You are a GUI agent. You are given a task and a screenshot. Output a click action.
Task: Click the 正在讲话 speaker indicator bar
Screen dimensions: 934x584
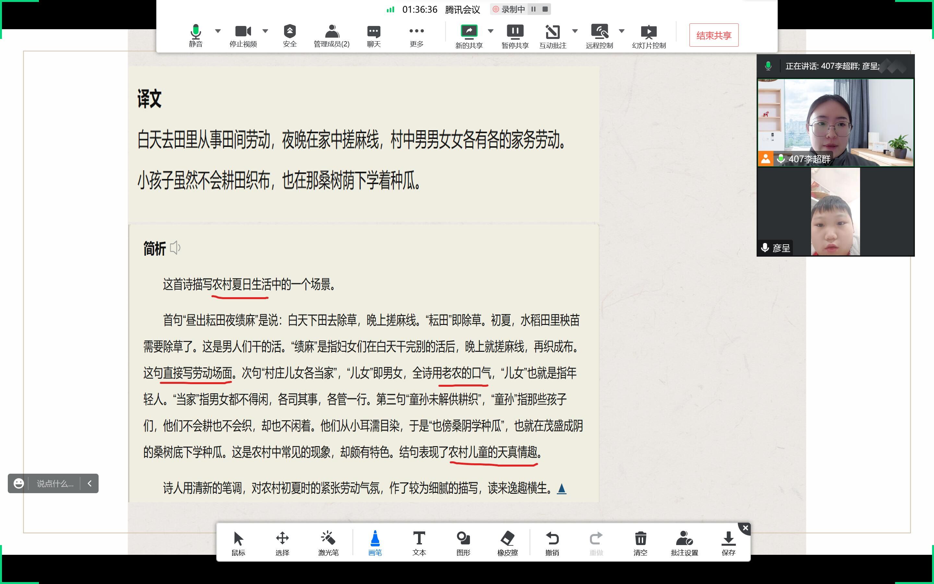[x=835, y=66]
